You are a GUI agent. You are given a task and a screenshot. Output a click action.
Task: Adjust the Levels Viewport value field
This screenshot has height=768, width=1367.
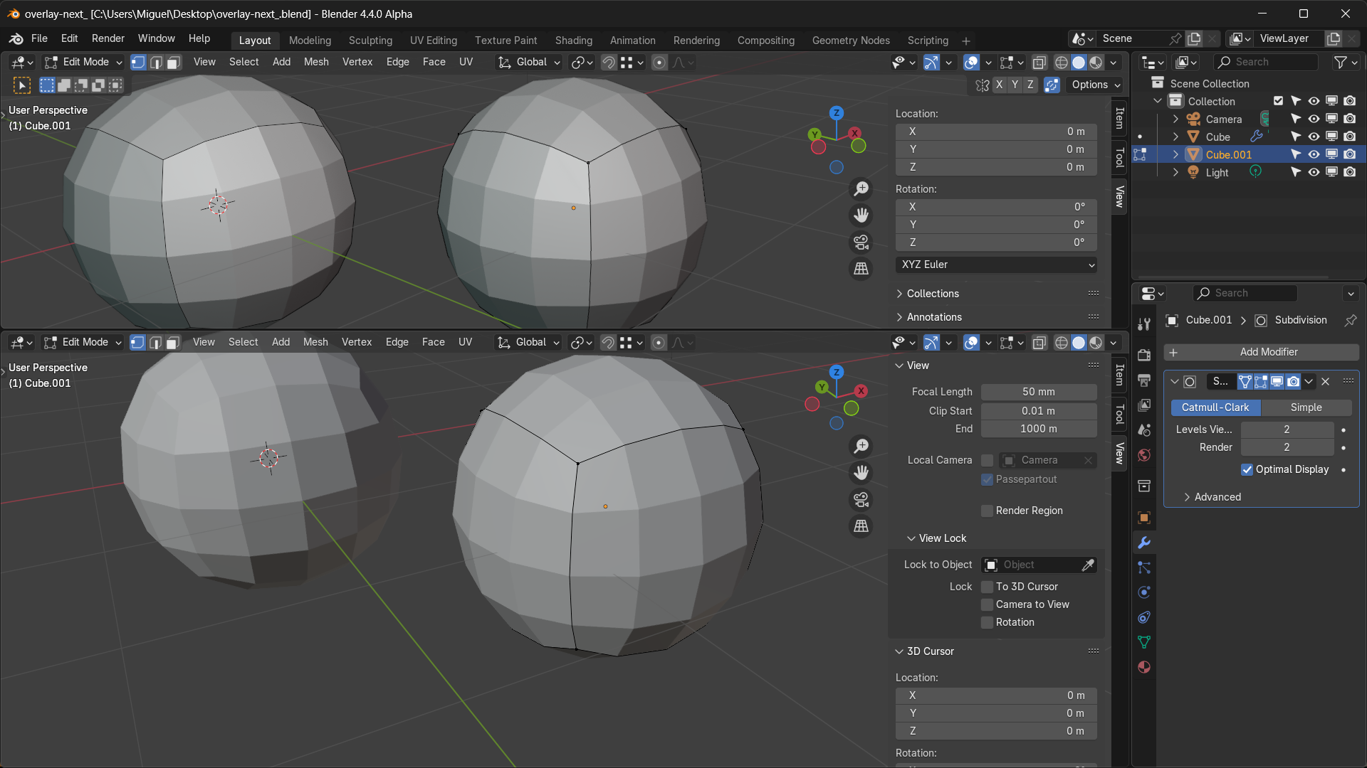point(1287,430)
